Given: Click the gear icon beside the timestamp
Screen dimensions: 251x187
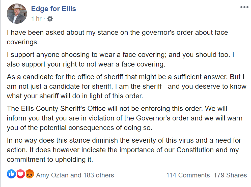Looking at the screenshot, I should [50, 19].
